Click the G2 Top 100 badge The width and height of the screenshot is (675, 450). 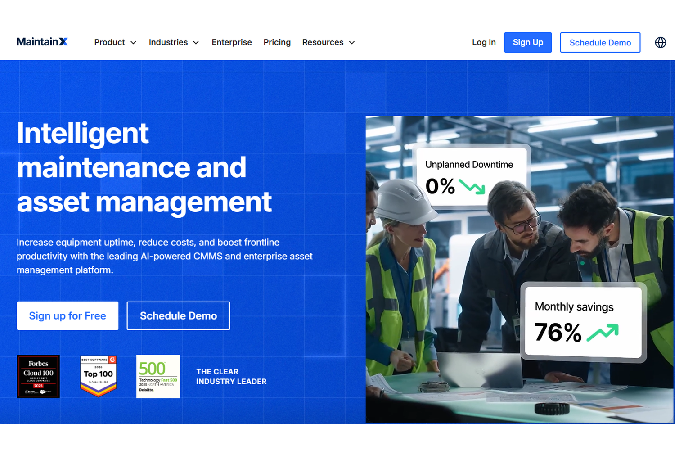[x=99, y=376]
